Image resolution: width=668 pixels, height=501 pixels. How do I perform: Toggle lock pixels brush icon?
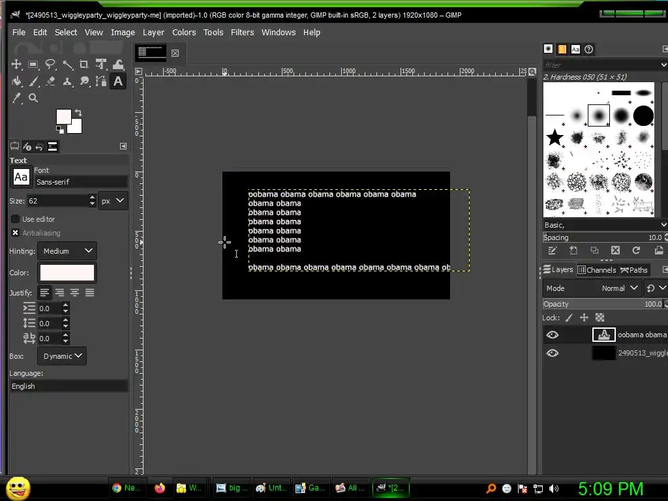569,318
